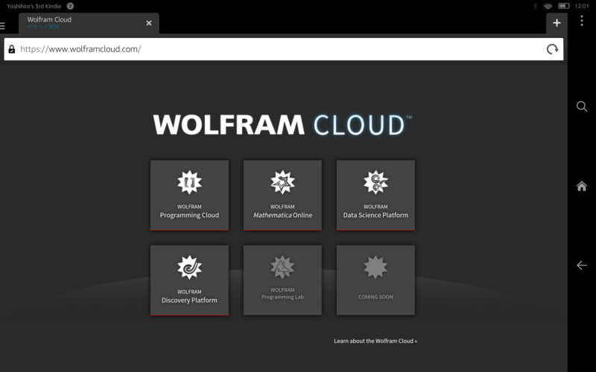596x372 pixels.
Task: Tap the search magnifier icon
Action: [582, 106]
